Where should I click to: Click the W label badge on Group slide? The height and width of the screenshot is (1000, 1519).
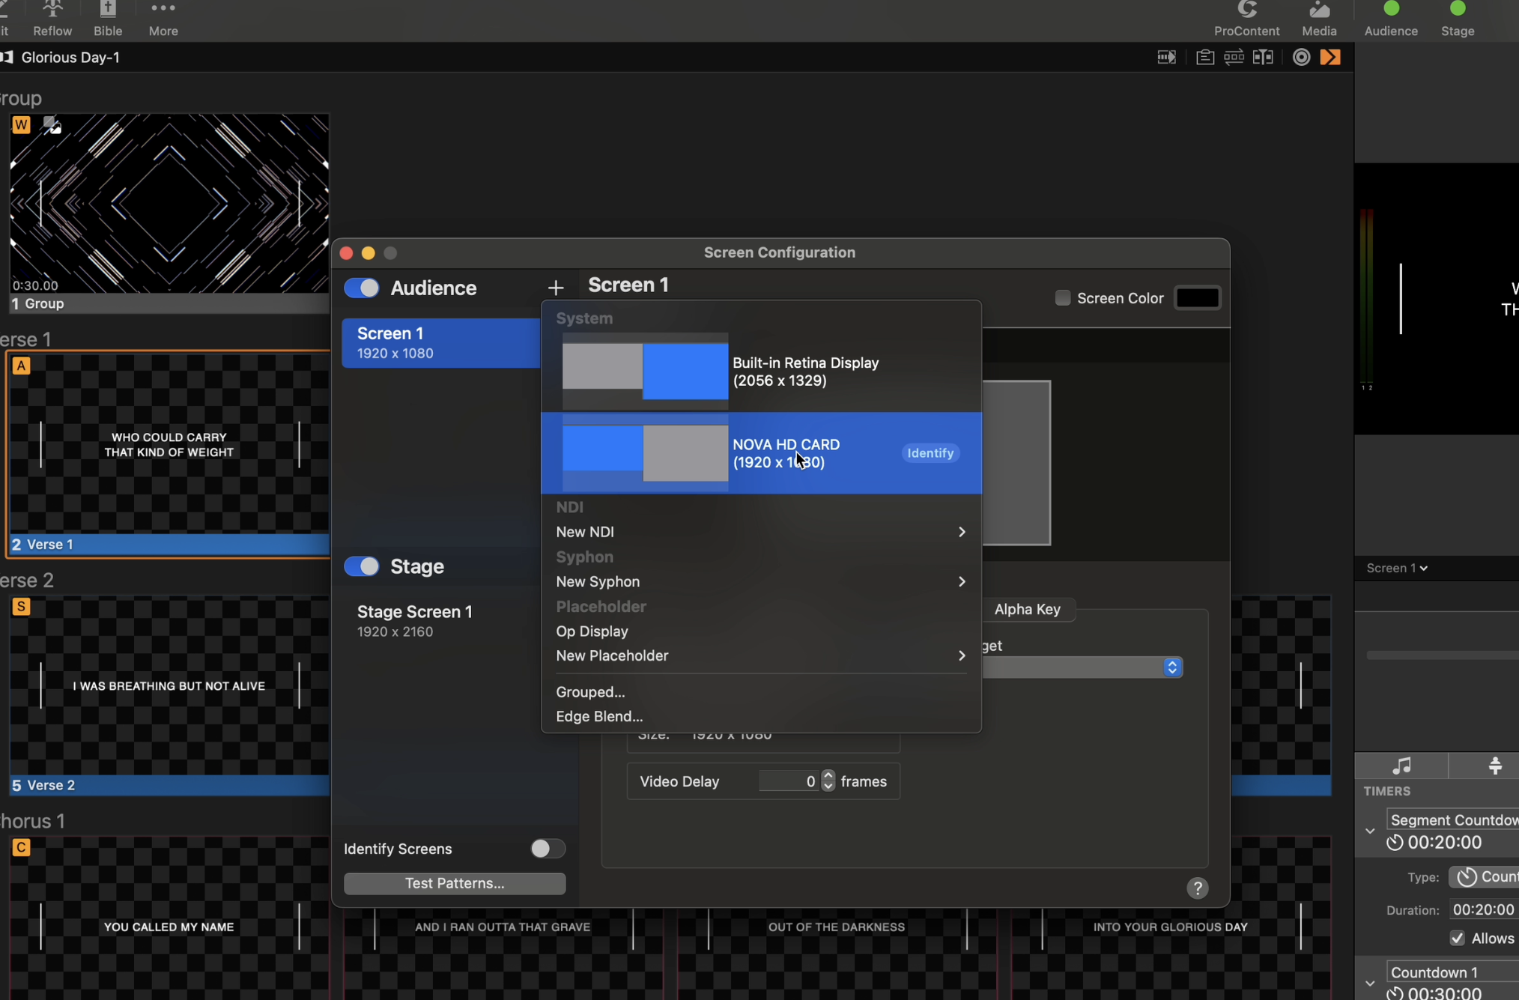coord(21,125)
